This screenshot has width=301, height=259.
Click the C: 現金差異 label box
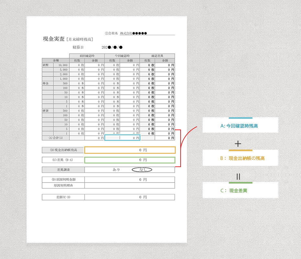pos(240,190)
